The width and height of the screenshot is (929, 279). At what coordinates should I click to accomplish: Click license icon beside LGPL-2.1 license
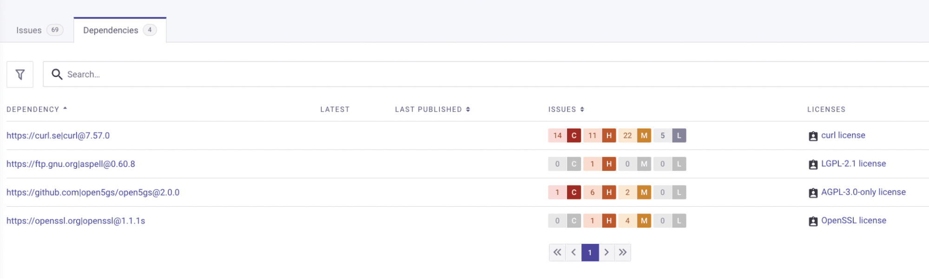813,164
